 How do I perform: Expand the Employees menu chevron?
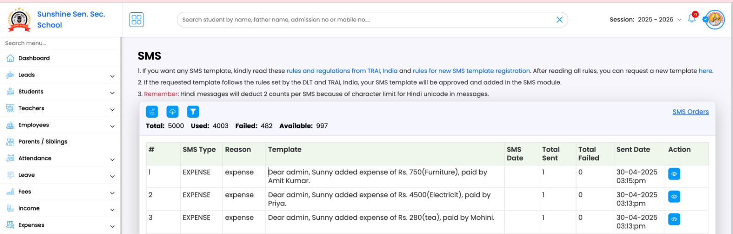(x=112, y=126)
